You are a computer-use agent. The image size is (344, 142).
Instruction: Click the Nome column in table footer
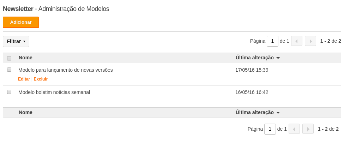click(25, 113)
